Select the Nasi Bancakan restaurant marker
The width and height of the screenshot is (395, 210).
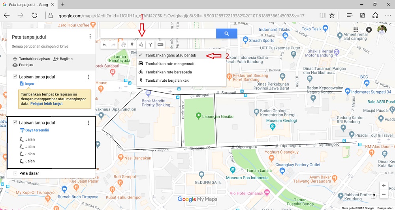click(x=120, y=157)
